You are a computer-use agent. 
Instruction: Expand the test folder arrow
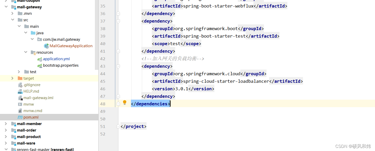coord(19,72)
